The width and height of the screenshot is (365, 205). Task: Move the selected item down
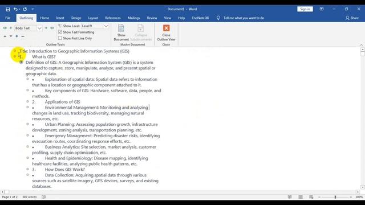tap(11, 36)
